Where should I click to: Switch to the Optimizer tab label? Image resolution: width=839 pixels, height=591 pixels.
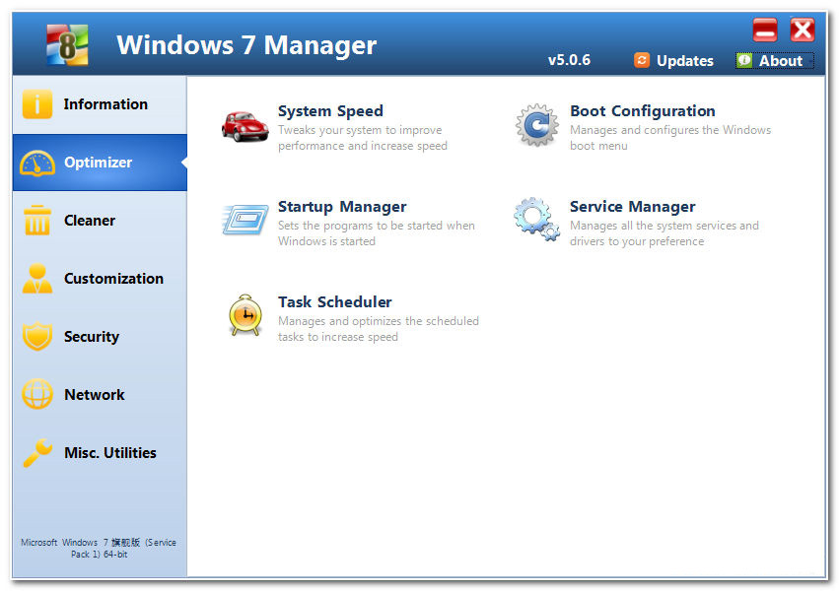[x=98, y=163]
